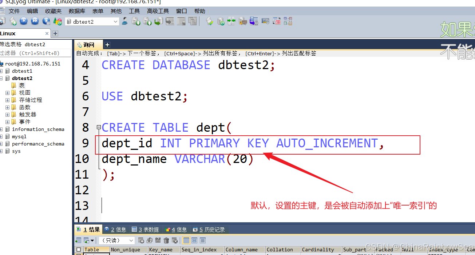Expand the 视图 folder
Screen dimensions: 475x255
tap(8, 93)
